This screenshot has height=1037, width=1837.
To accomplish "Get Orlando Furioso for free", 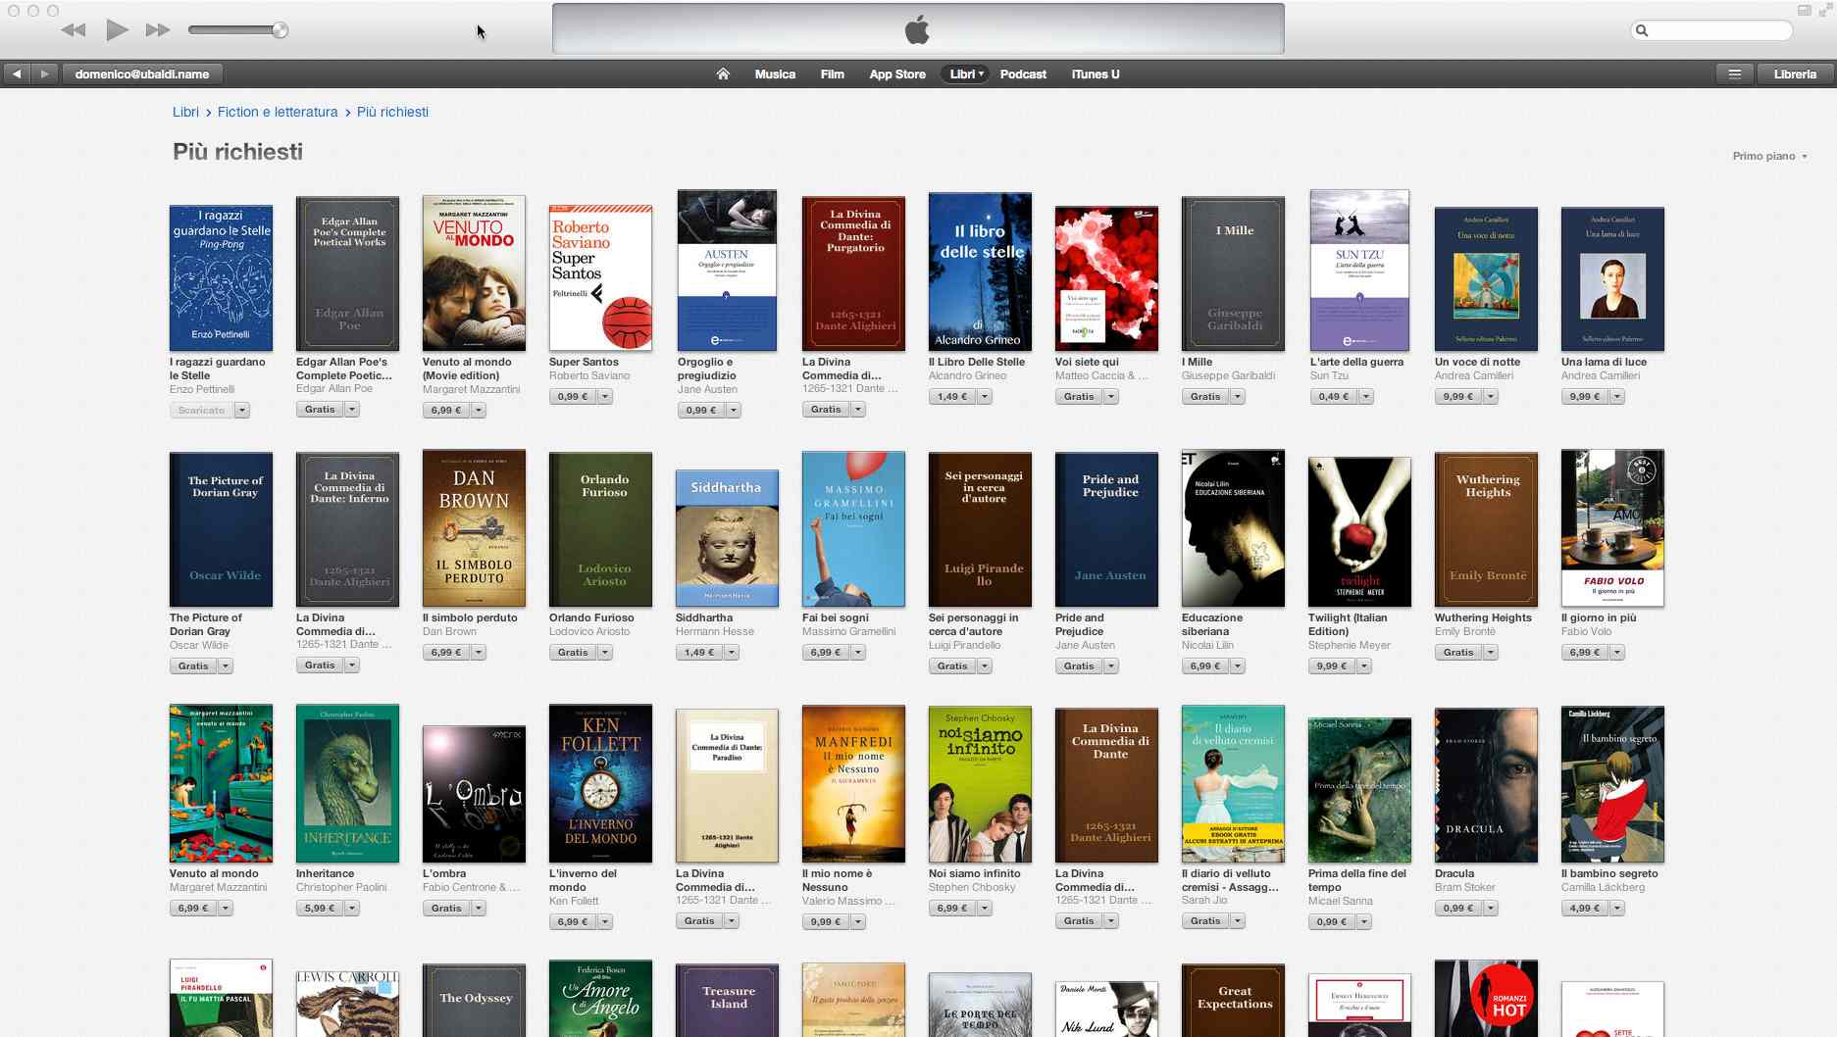I will [x=573, y=653].
